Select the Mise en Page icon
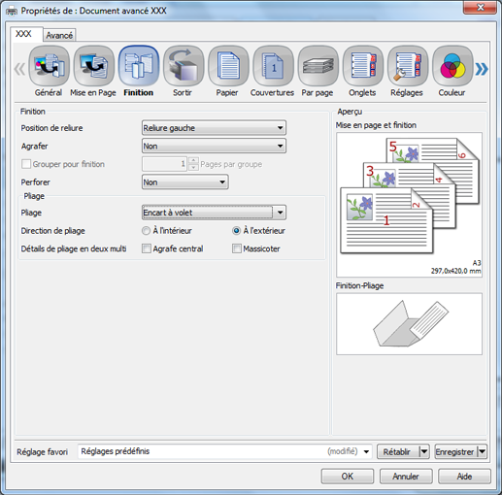Image resolution: width=502 pixels, height=495 pixels. (94, 66)
